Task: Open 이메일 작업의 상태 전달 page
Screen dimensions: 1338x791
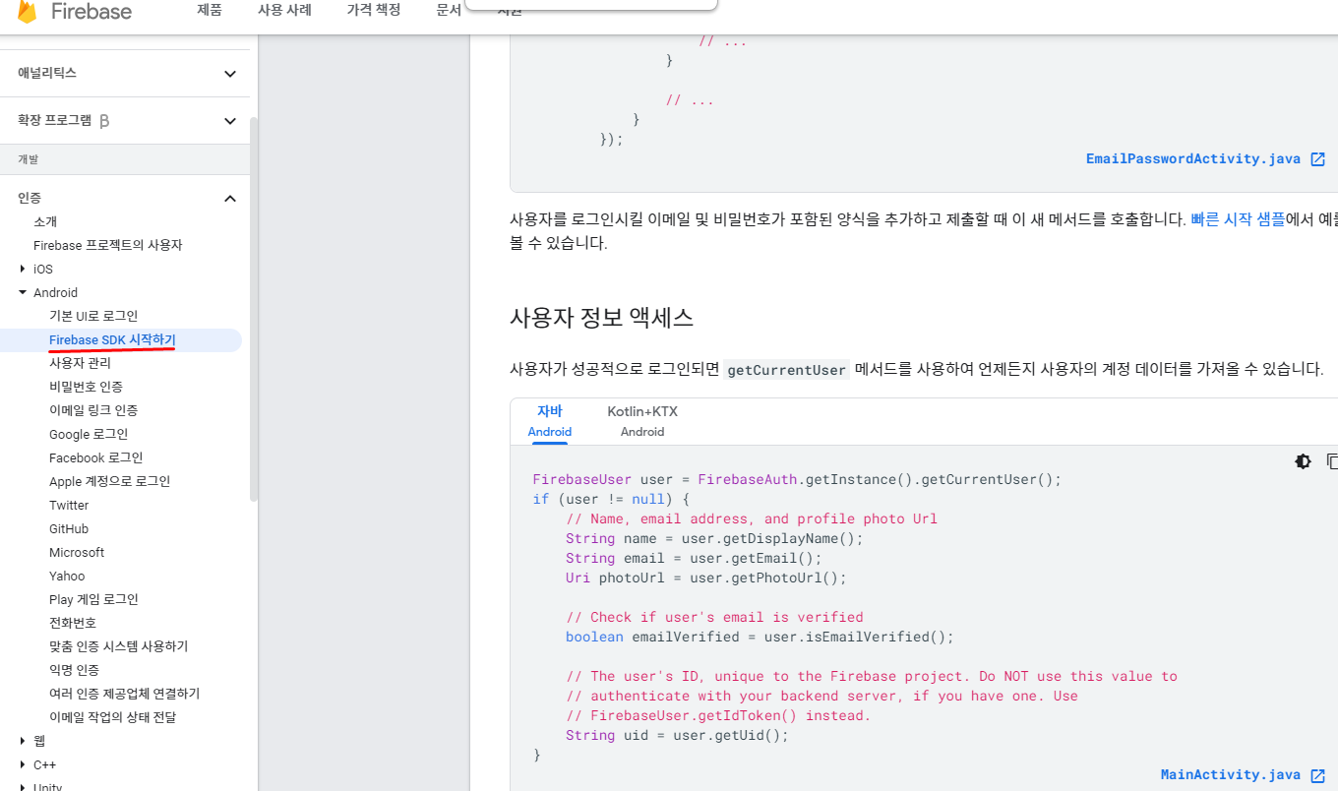Action: pyautogui.click(x=113, y=718)
